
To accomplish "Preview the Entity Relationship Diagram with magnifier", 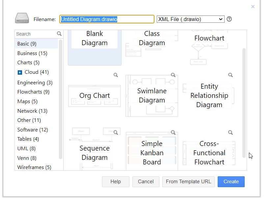I will [x=230, y=75].
